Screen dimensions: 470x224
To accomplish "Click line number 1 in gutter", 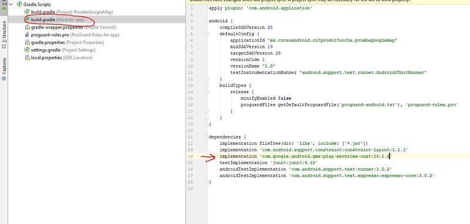I will (x=192, y=8).
